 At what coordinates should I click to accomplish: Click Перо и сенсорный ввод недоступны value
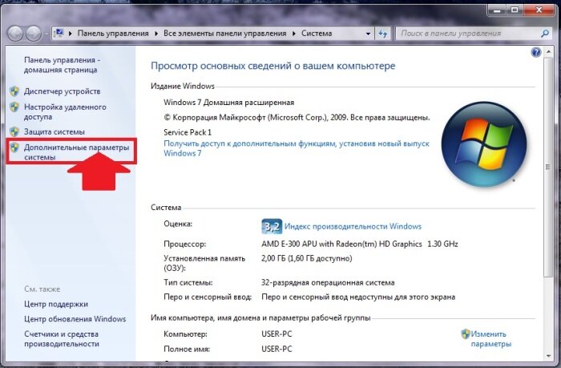[358, 297]
